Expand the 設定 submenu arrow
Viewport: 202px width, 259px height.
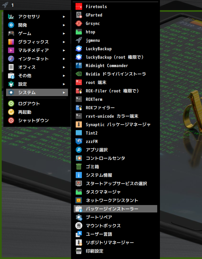coord(64,84)
